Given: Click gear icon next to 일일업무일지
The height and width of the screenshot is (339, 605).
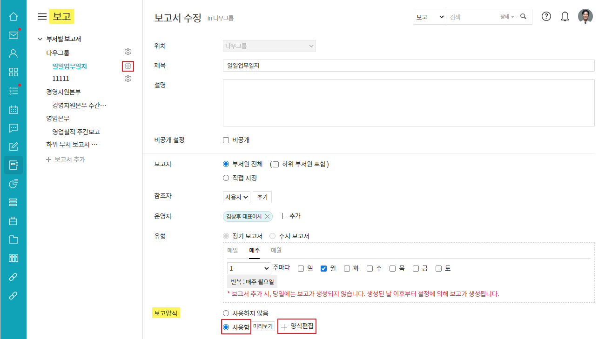Looking at the screenshot, I should (x=128, y=66).
